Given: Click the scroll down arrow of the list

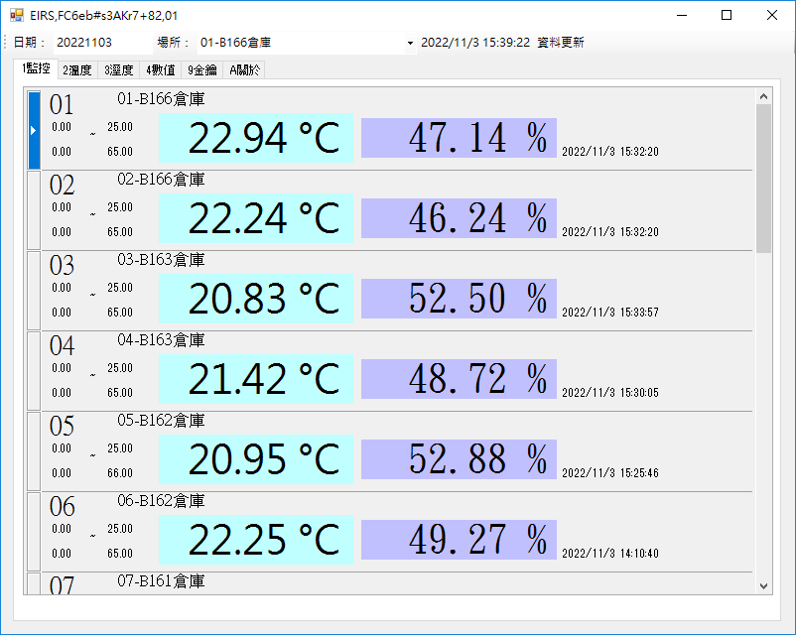Looking at the screenshot, I should 763,585.
